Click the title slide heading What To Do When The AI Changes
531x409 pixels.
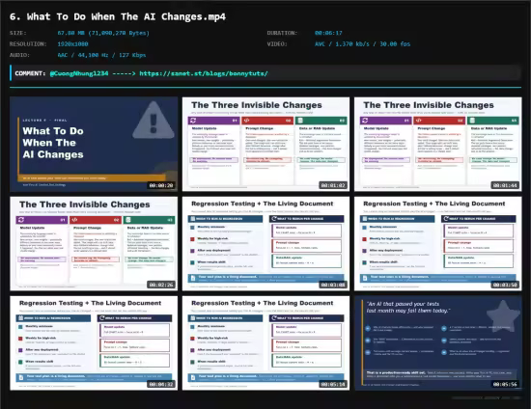pyautogui.click(x=53, y=143)
